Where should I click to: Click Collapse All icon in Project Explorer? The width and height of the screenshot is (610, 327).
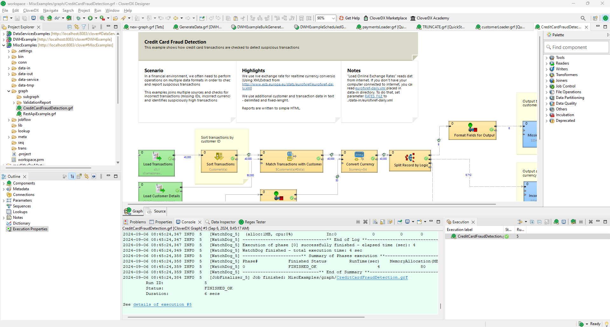click(x=69, y=27)
